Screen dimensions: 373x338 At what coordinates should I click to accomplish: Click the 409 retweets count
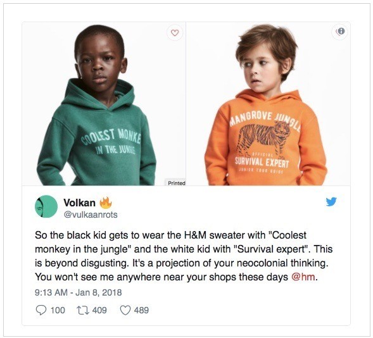[99, 310]
